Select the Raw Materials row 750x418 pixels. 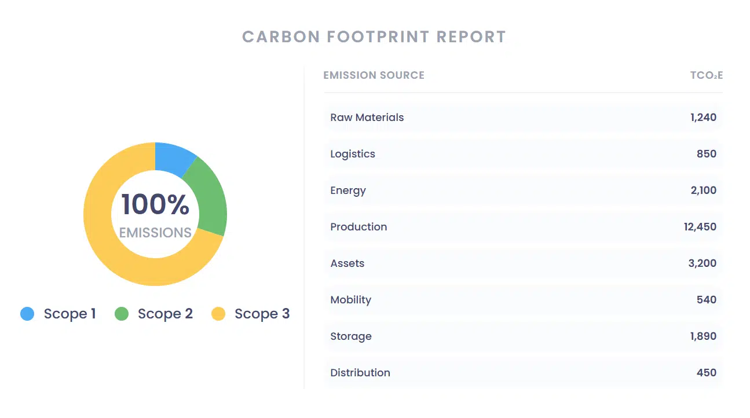[523, 118]
